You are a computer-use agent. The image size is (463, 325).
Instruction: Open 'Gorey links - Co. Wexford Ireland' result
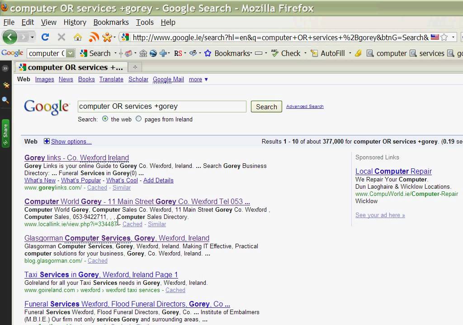[x=77, y=158]
